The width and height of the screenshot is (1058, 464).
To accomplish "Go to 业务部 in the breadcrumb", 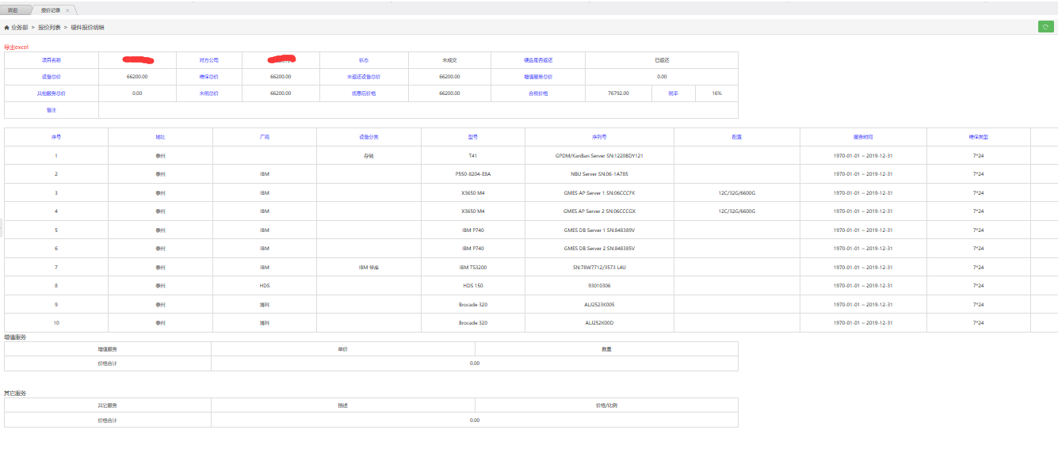I will coord(20,28).
